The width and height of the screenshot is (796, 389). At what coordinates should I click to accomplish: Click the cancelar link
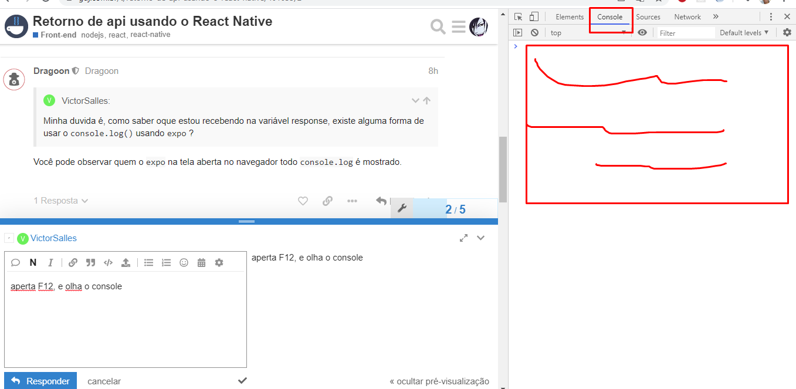[x=104, y=381]
